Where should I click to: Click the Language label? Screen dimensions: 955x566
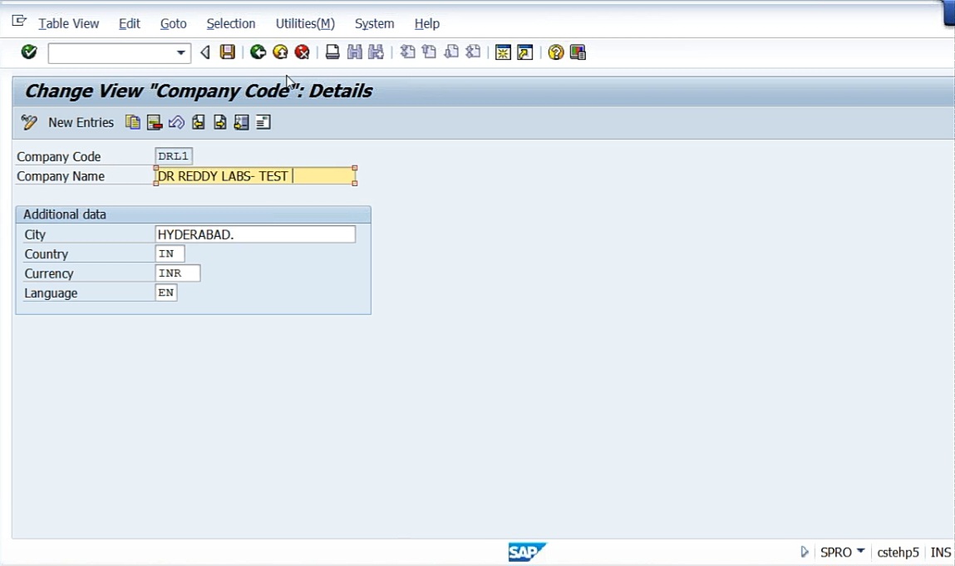(51, 293)
